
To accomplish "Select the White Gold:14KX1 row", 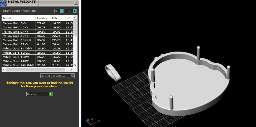I will (x=37, y=61).
